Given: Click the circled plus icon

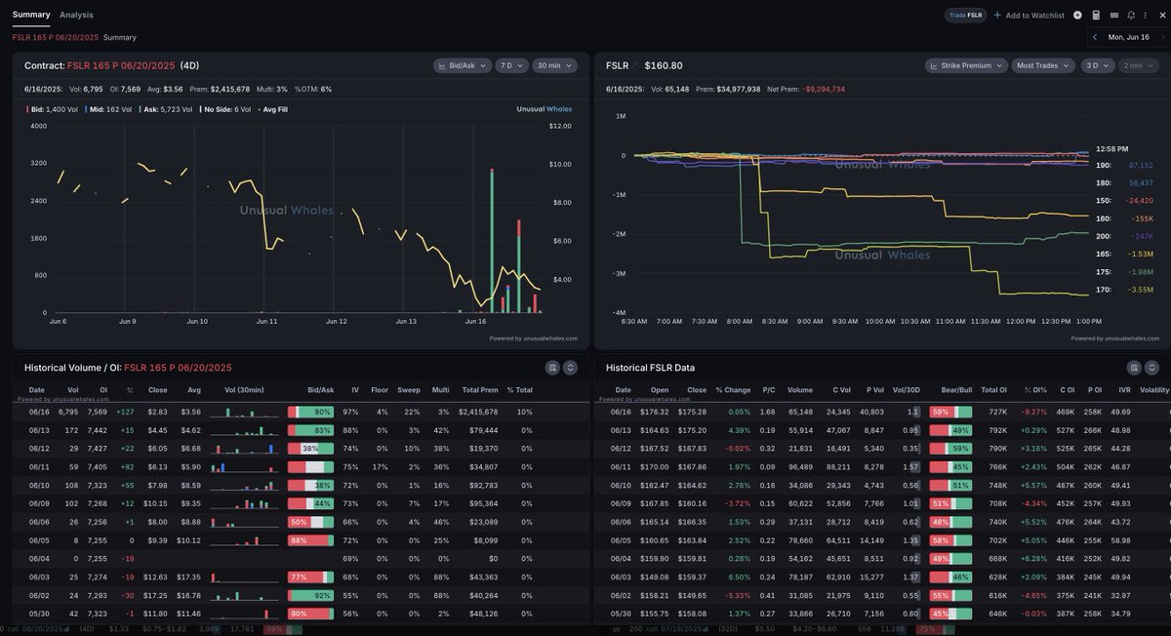Looking at the screenshot, I should [1077, 15].
